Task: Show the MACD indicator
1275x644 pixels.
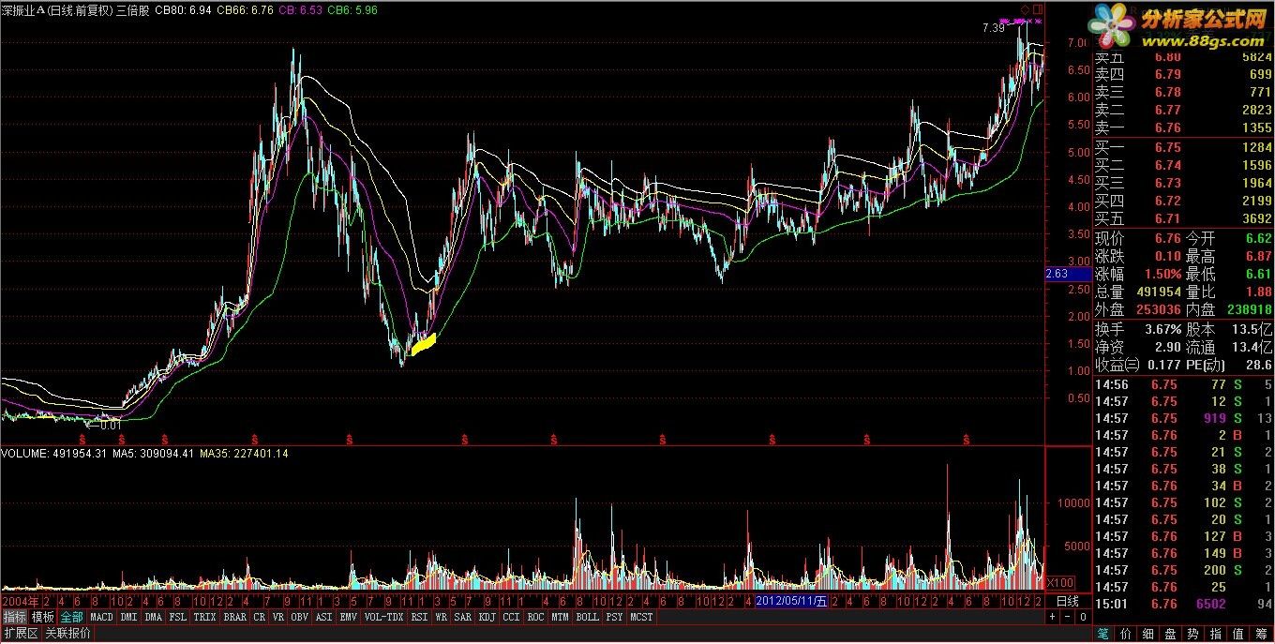Action: pyautogui.click(x=101, y=617)
